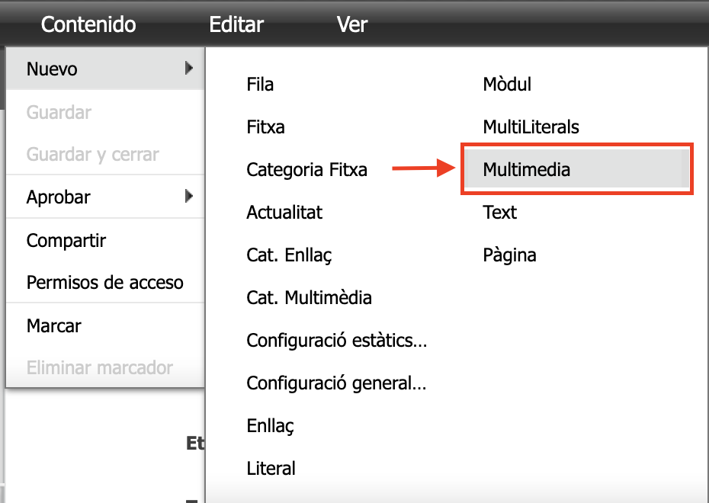Create a new Mòdul item
Screen dimensions: 709x503
point(507,85)
